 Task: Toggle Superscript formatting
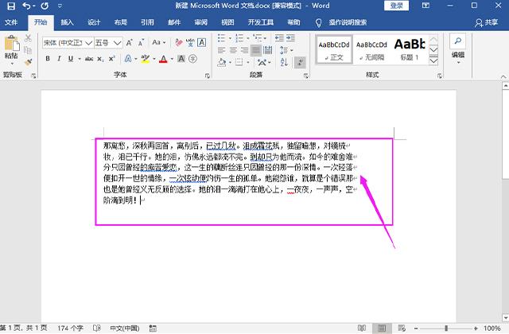point(112,58)
